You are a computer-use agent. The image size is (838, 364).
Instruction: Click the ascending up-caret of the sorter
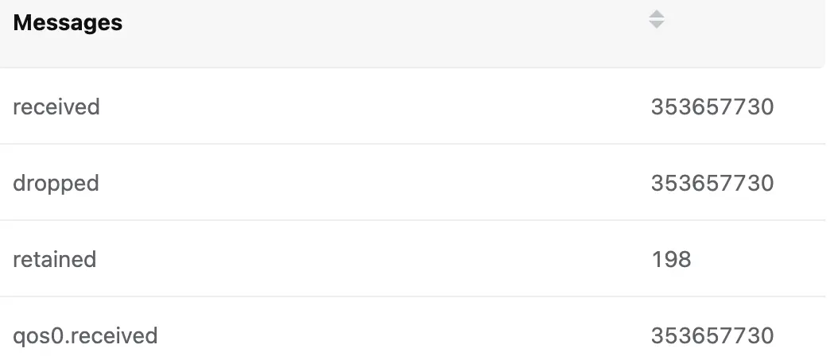point(656,14)
